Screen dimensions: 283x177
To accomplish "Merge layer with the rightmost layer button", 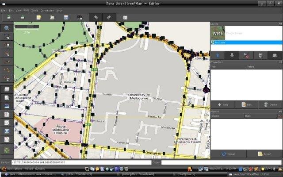I will click(x=275, y=55).
